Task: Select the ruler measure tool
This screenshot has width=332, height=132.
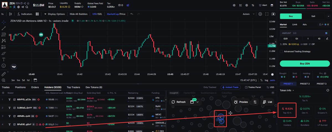Action: pyautogui.click(x=4, y=74)
